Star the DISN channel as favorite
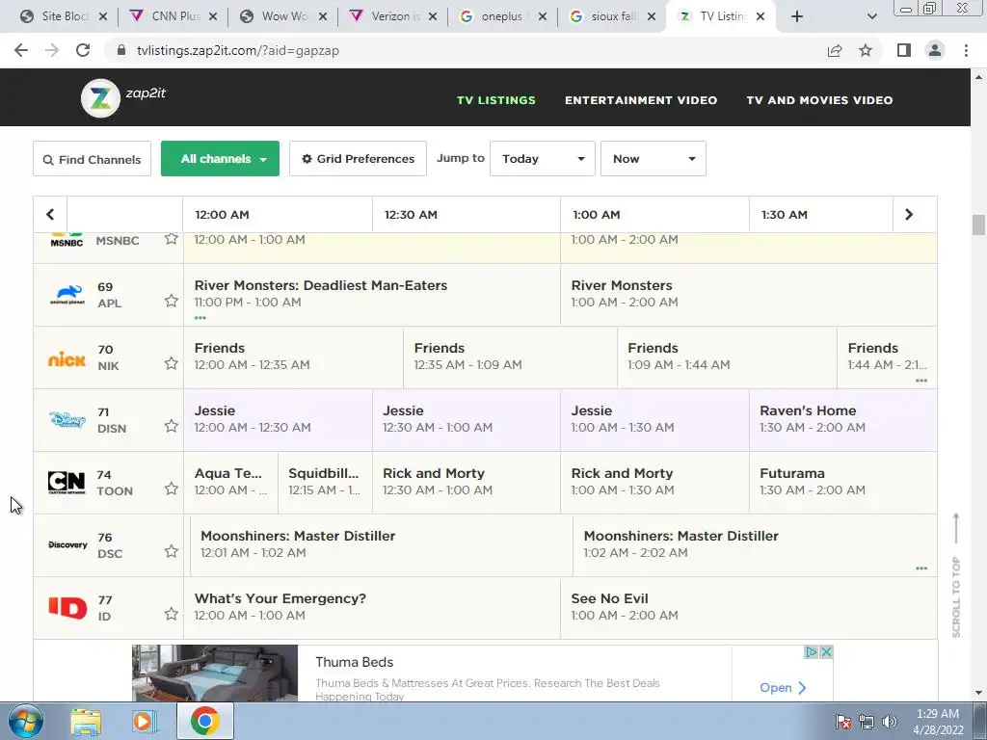This screenshot has width=987, height=740. 172,426
